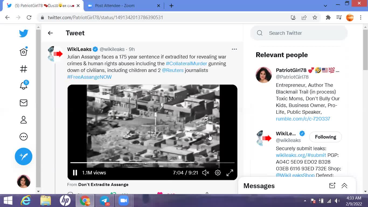Viewport: 368px width, 207px height.
Task: Open Notifications bell with 5 badge
Action: pyautogui.click(x=23, y=85)
